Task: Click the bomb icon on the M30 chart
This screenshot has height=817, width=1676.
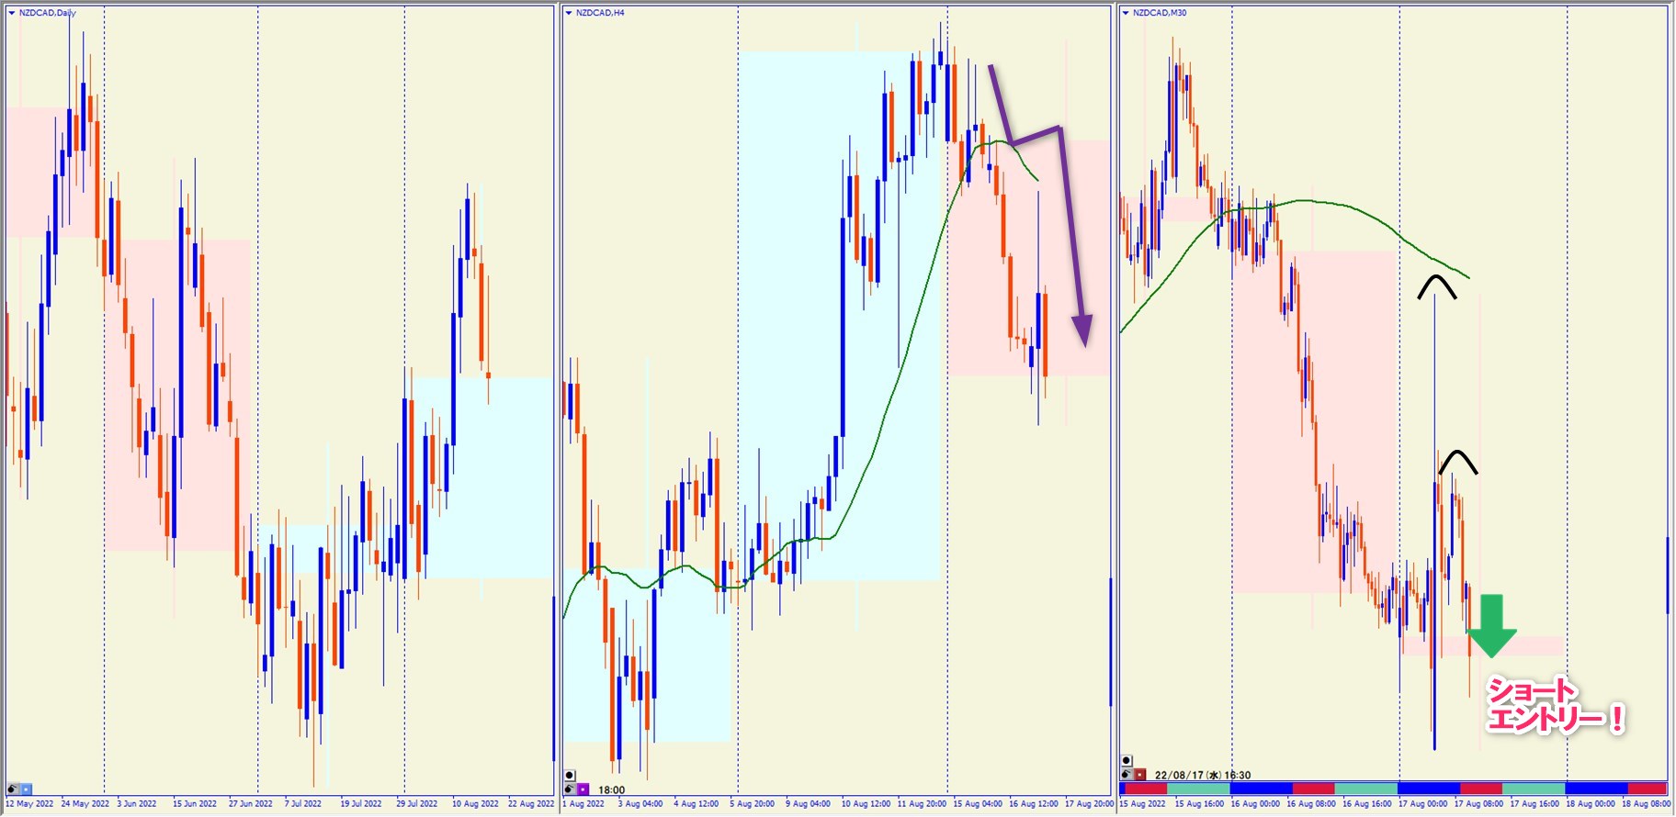Action: (x=1127, y=775)
